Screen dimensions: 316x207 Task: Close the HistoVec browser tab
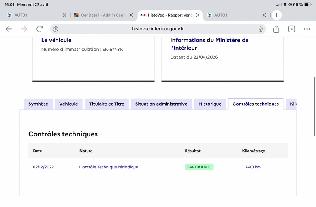(198, 15)
